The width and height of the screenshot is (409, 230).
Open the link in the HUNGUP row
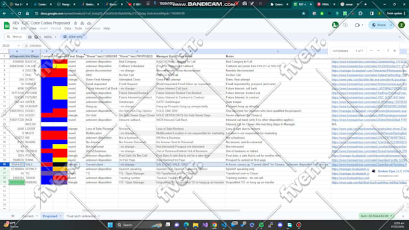point(369,106)
